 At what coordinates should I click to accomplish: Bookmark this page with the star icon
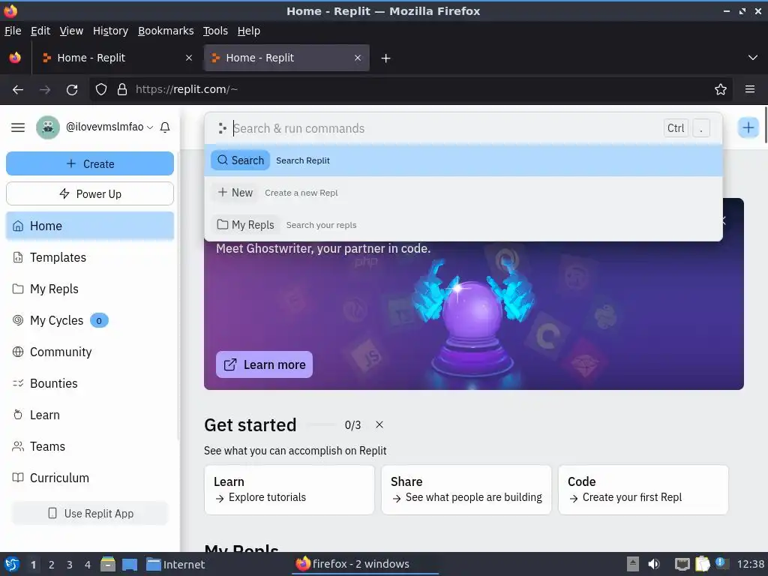[721, 89]
